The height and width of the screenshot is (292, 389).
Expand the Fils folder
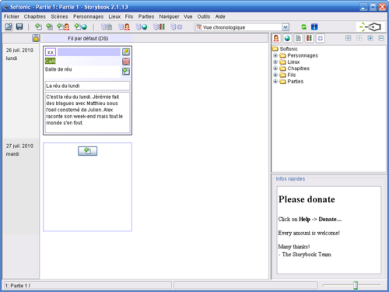click(x=275, y=75)
